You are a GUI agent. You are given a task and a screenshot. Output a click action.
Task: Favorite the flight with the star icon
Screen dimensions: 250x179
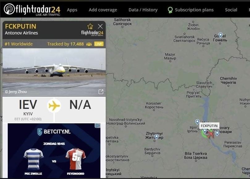pyautogui.click(x=90, y=26)
